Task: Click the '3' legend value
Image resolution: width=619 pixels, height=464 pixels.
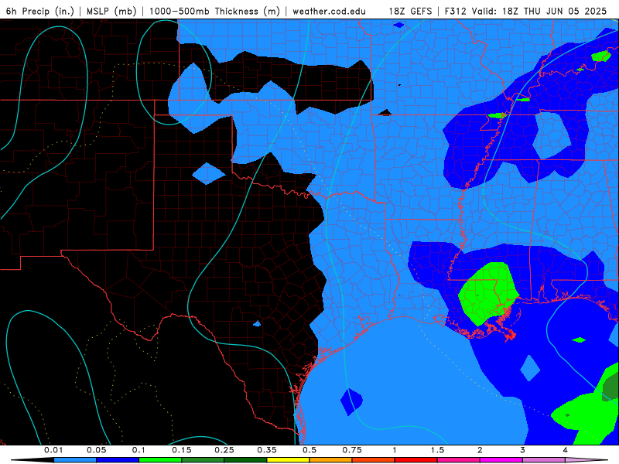Action: coord(523,450)
